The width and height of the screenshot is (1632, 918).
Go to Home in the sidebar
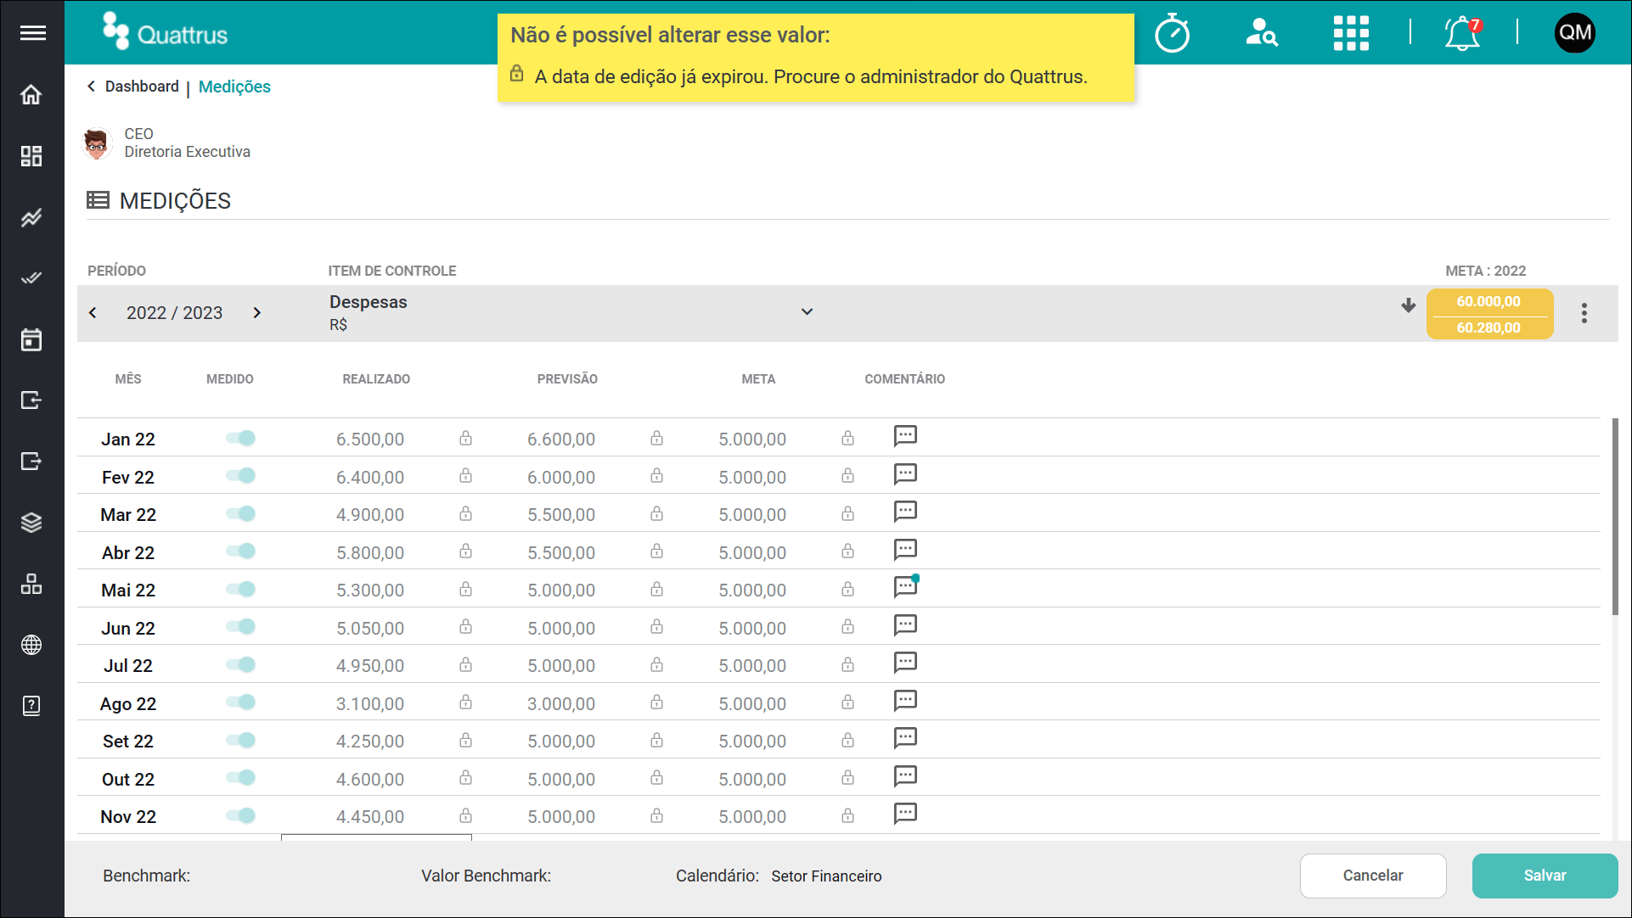[x=31, y=94]
